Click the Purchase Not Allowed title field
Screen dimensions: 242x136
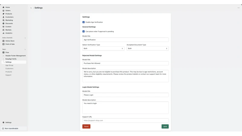[x=126, y=63]
